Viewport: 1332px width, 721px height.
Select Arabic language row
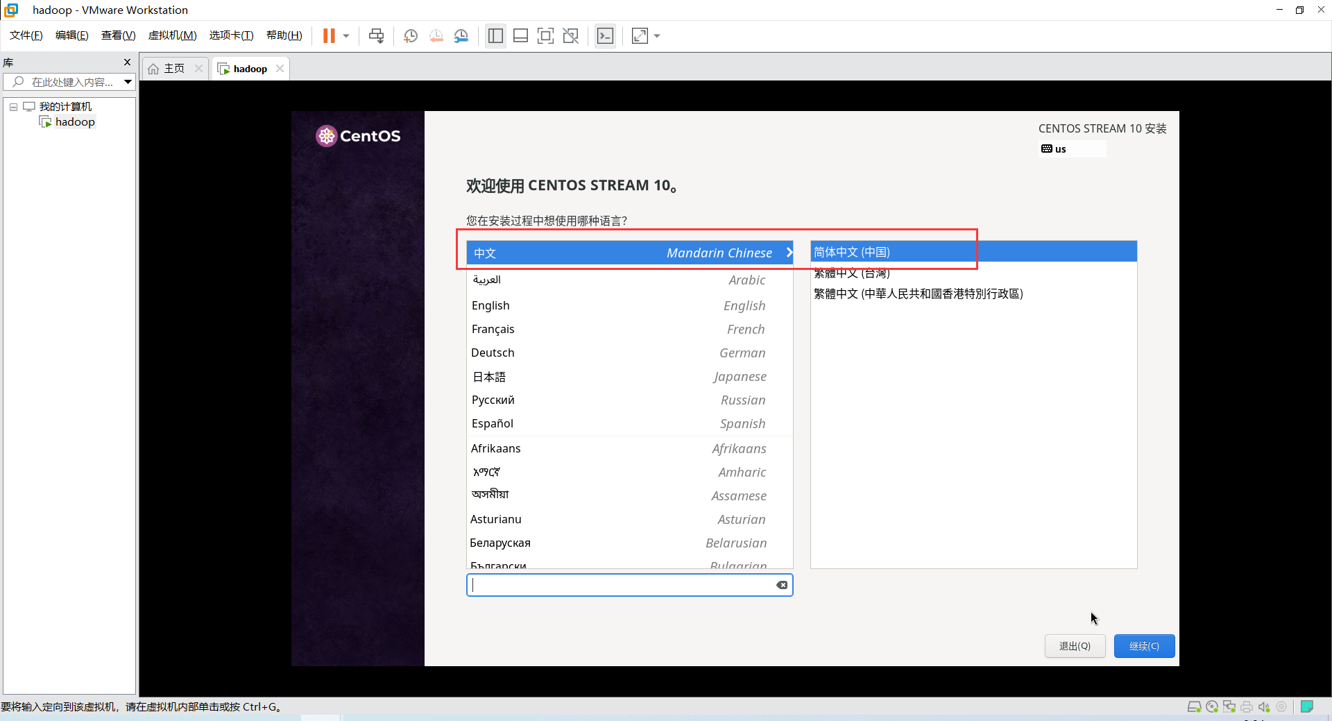click(x=630, y=280)
